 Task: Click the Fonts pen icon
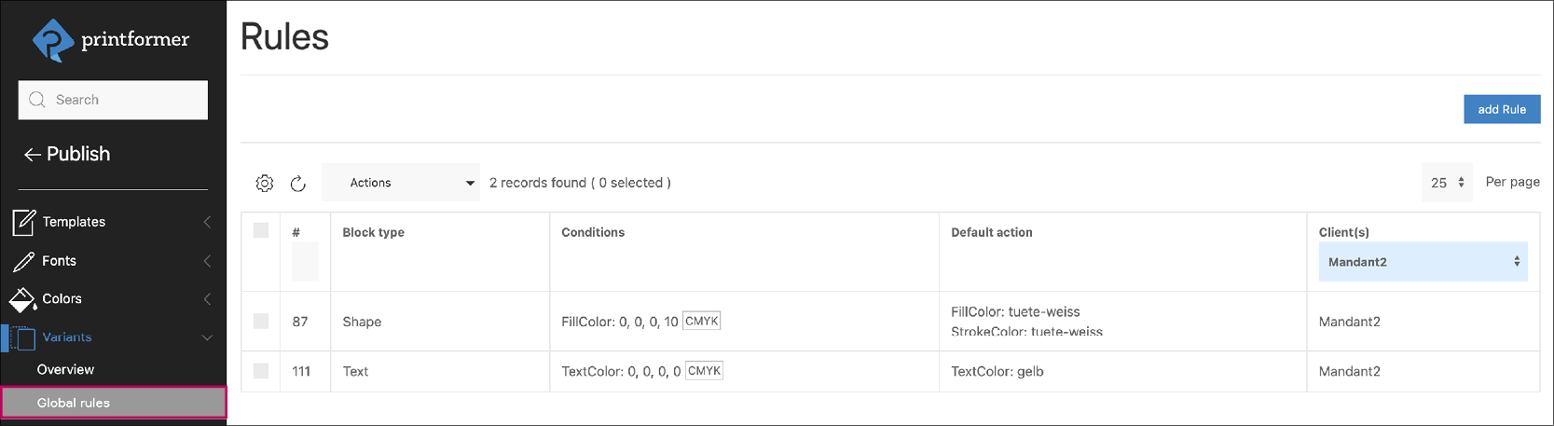23,261
